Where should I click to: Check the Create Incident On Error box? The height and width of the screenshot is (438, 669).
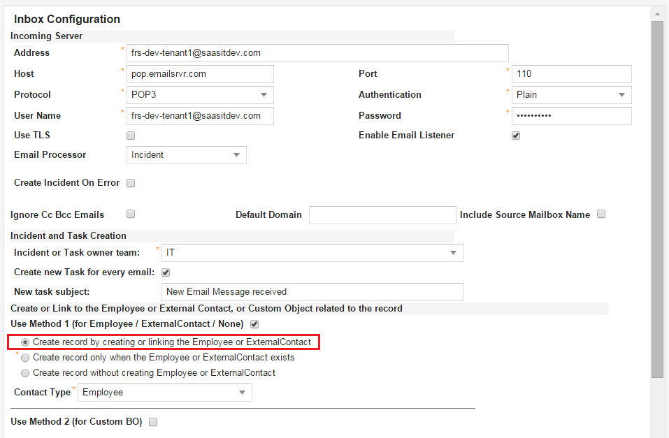(x=131, y=183)
